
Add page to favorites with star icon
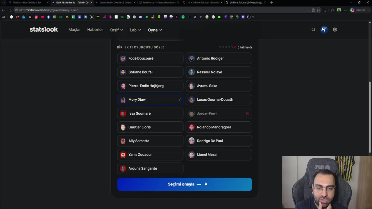(319, 10)
